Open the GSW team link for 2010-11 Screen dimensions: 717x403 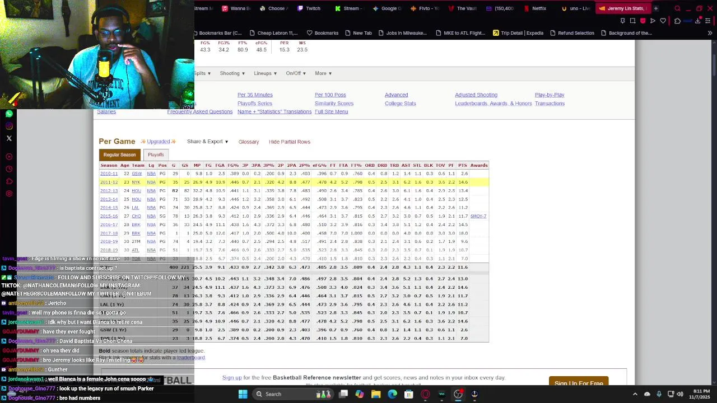(x=136, y=174)
